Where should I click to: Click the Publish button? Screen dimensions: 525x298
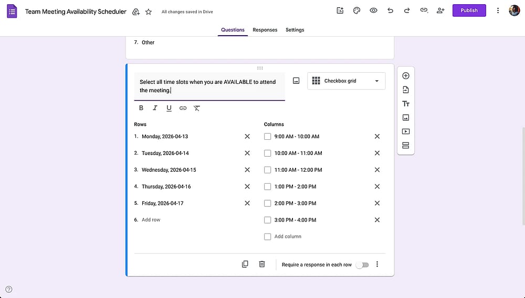tap(469, 10)
